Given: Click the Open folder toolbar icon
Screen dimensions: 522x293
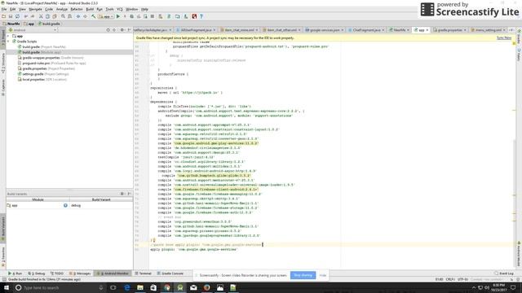Looking at the screenshot, I should pyautogui.click(x=3, y=16).
